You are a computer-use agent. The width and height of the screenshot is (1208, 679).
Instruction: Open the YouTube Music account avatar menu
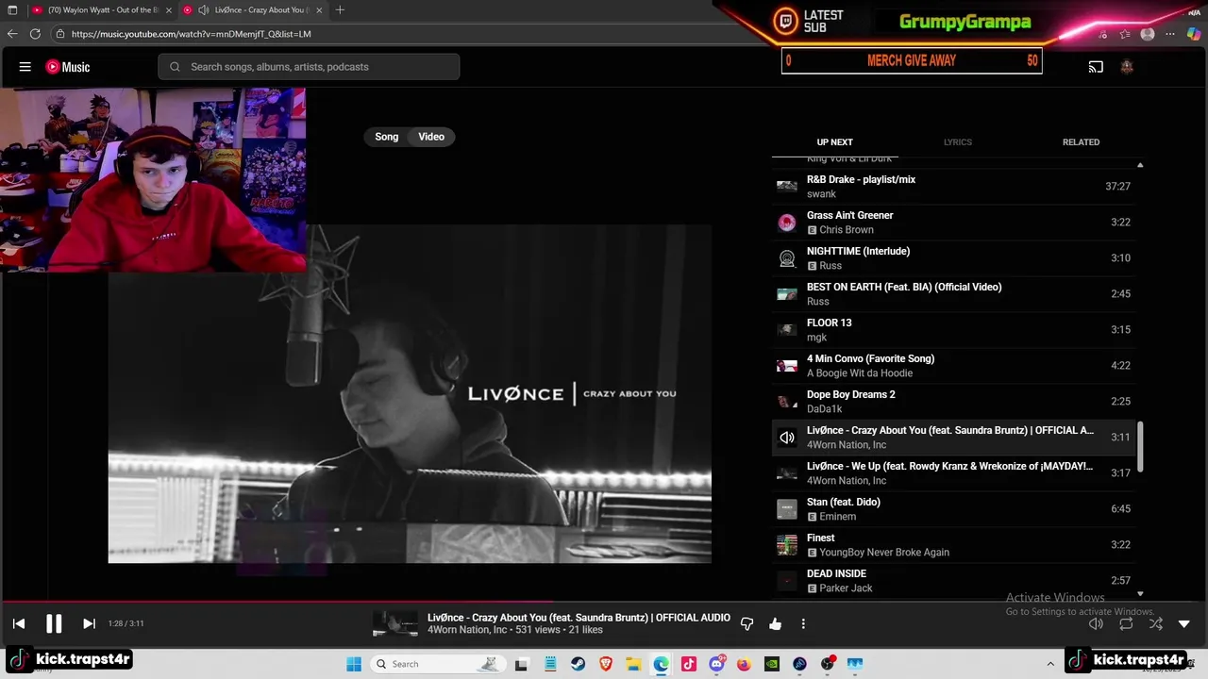[x=1126, y=67]
